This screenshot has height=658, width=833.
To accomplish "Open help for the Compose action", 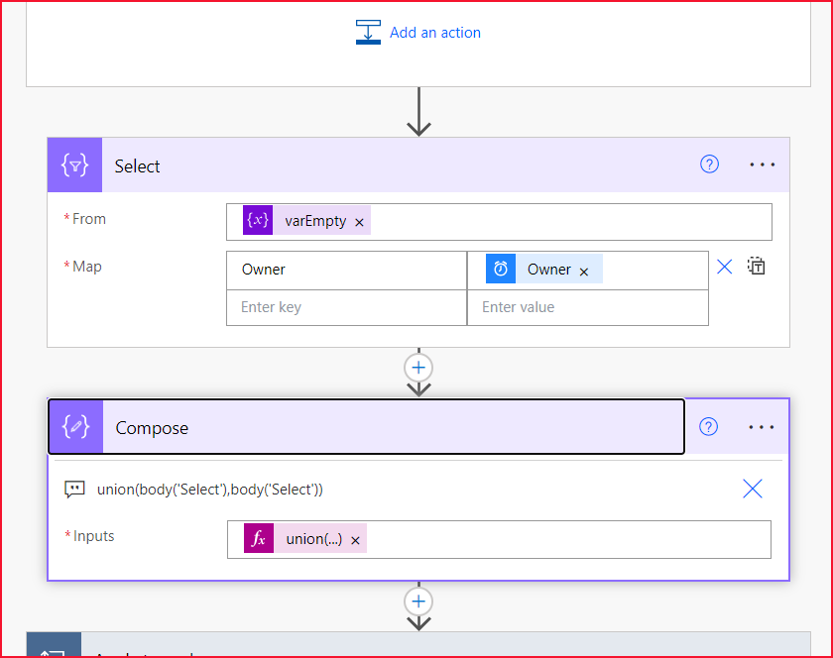I will pos(708,426).
